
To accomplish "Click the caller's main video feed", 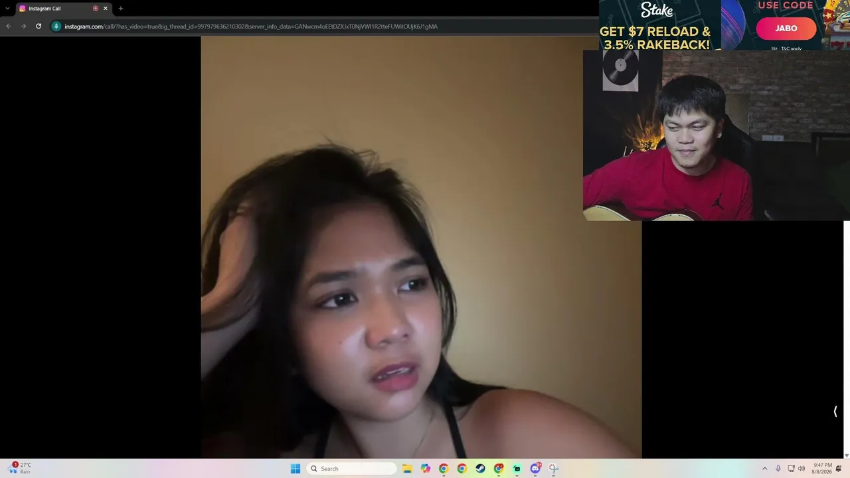I will point(421,247).
